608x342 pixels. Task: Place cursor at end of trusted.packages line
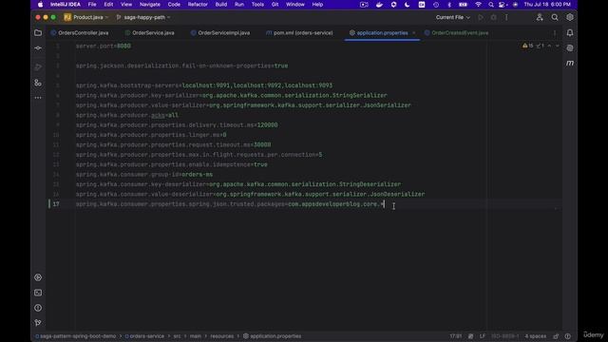click(x=384, y=204)
